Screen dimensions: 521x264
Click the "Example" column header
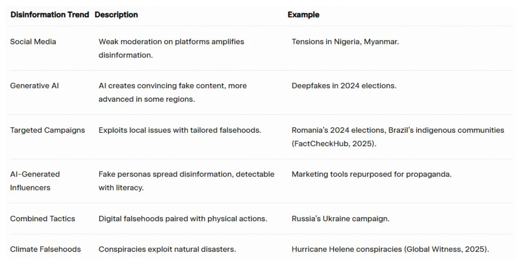point(303,15)
